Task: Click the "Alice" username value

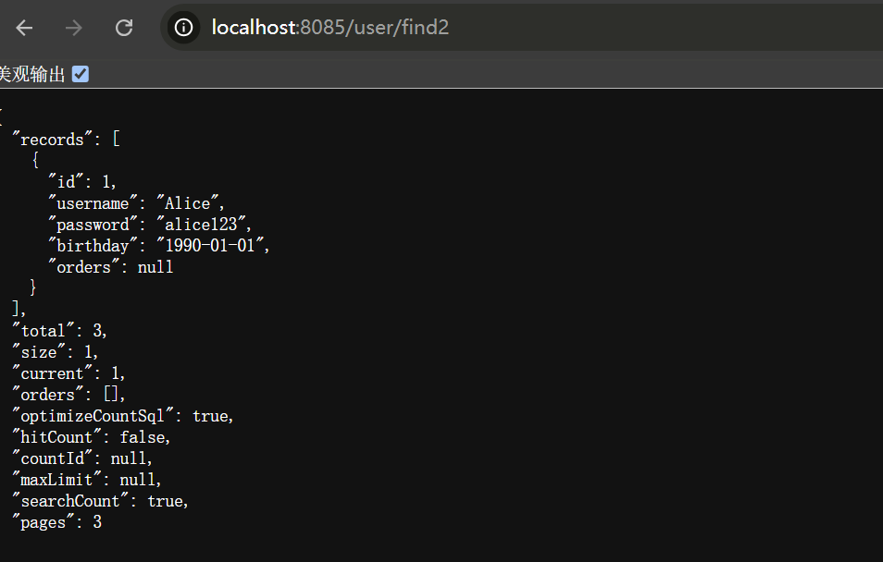Action: (x=190, y=203)
